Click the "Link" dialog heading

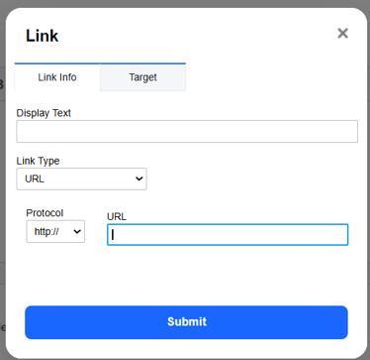tap(43, 36)
